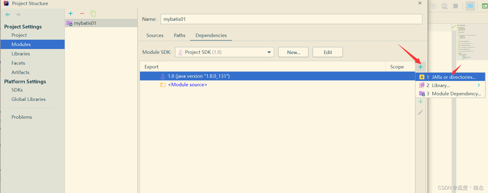The image size is (488, 193).
Task: Click the move dependency down arrow
Action: tap(420, 101)
